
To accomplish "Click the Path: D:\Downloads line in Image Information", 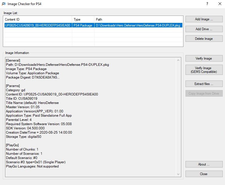I will click(x=57, y=65).
